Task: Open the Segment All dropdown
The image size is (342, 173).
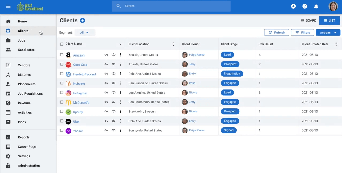Action: [85, 33]
